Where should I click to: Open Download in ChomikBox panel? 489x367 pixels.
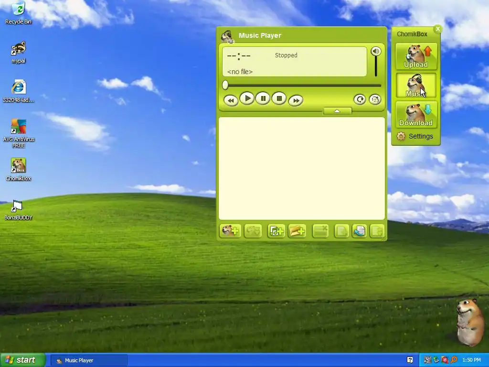[x=416, y=115]
